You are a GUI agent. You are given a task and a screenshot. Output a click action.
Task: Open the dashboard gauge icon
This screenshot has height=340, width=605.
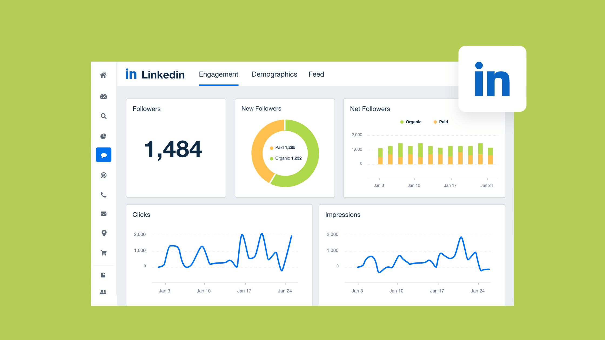(x=103, y=96)
